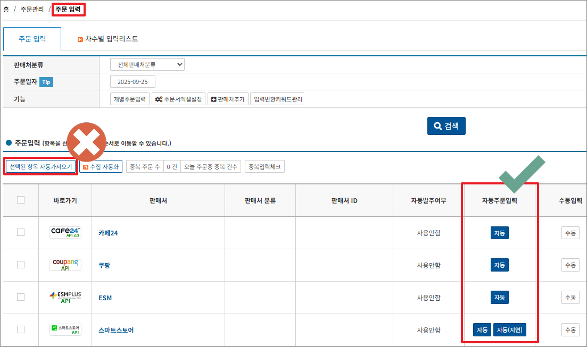Check the 스마트스토어 row checkbox

pyautogui.click(x=21, y=329)
